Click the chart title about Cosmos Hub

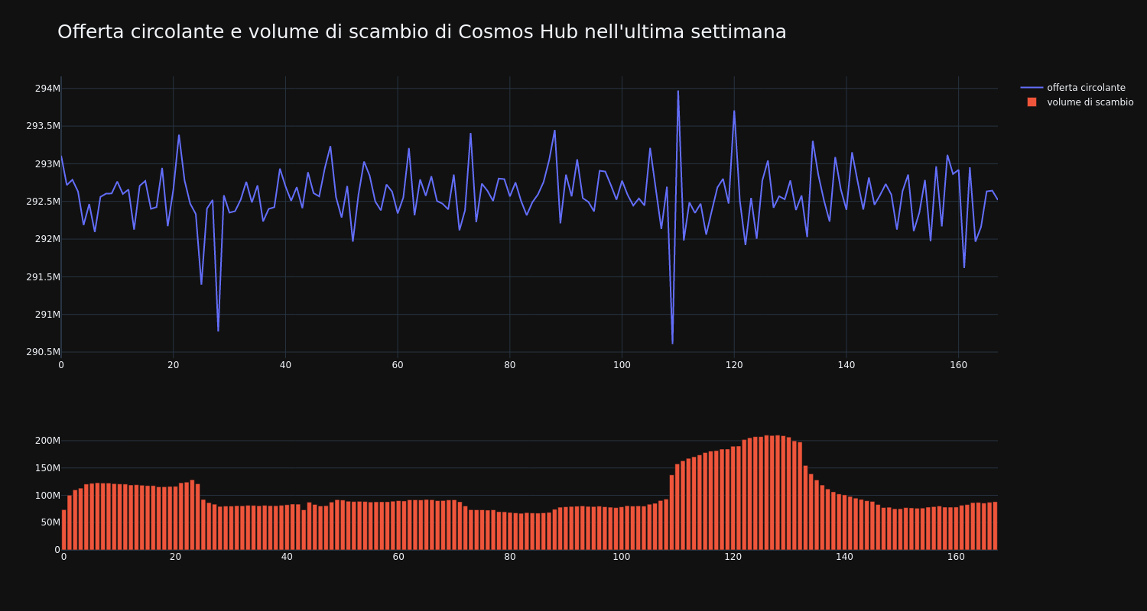coord(422,32)
